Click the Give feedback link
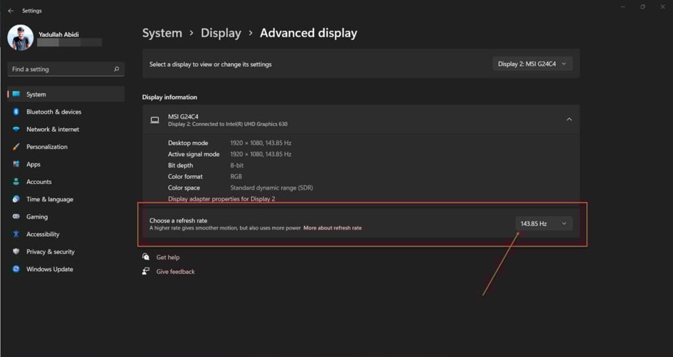 [x=175, y=272]
